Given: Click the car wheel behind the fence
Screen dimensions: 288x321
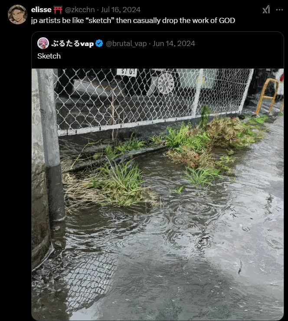Looking at the screenshot, I should click(165, 82).
